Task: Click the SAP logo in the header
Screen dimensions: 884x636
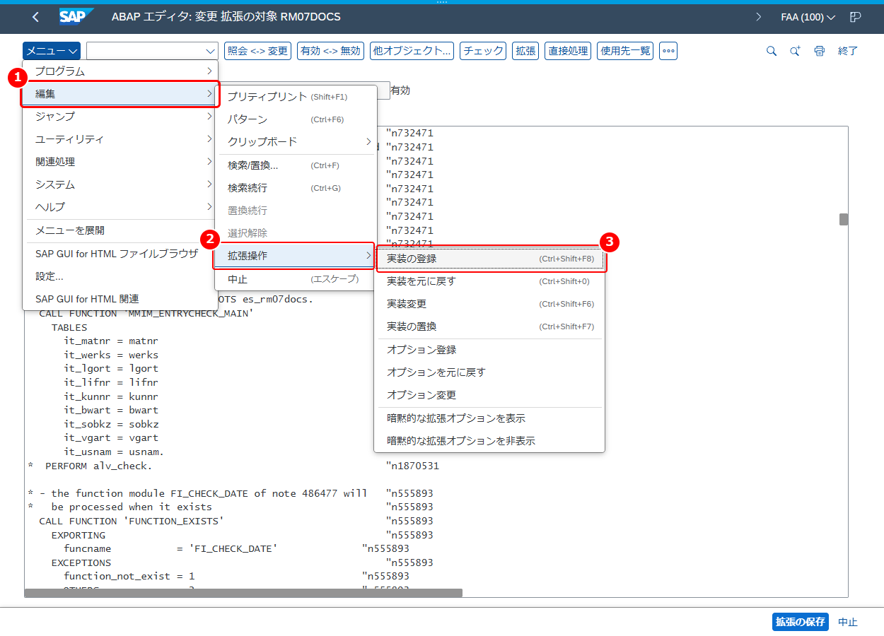Action: 76,17
